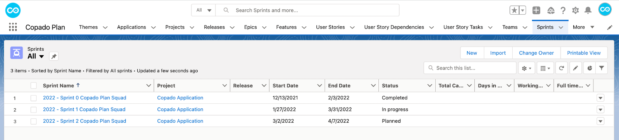619x140 pixels.
Task: Expand the Epics tab menu chevron
Action: [x=264, y=27]
